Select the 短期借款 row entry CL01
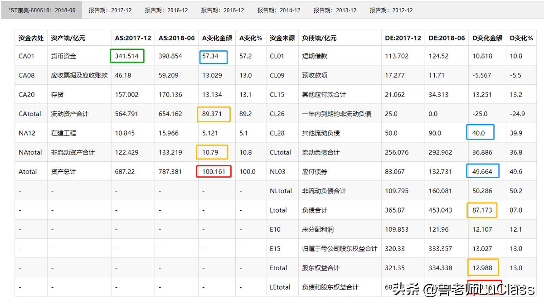The height and width of the screenshot is (305, 544). point(279,56)
